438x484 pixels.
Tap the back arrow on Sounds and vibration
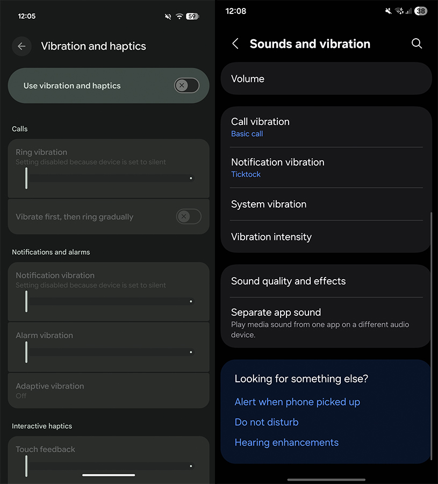pos(235,44)
